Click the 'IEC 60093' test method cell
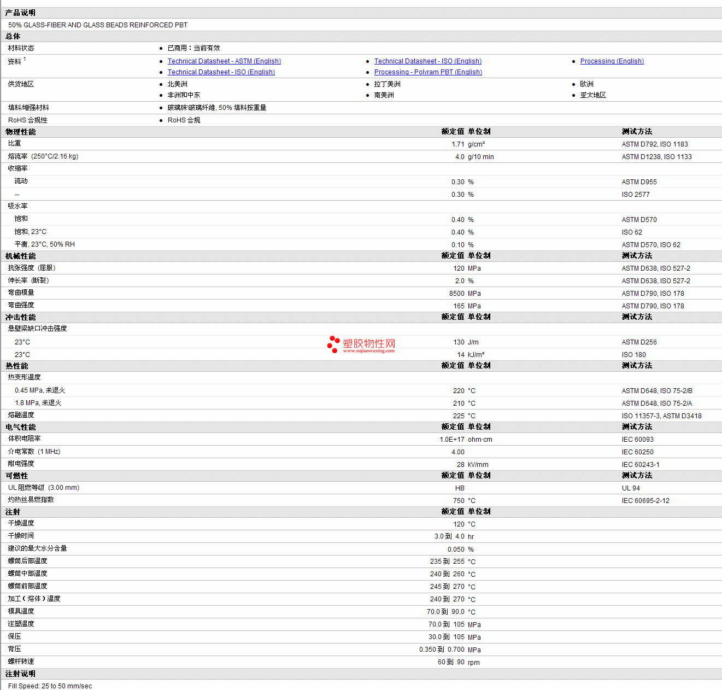Viewport: 722px width, 690px height. coord(638,440)
